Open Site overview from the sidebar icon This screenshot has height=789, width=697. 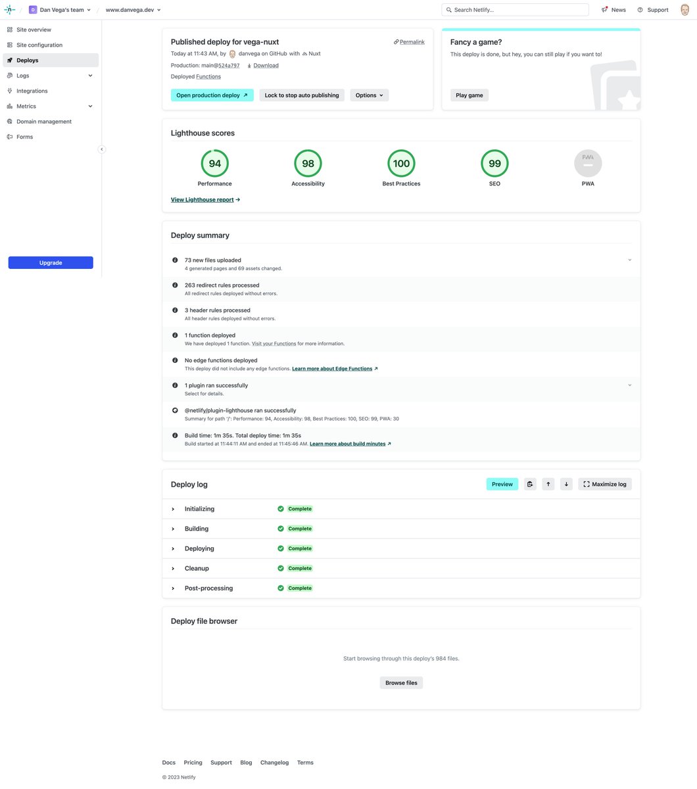click(9, 29)
